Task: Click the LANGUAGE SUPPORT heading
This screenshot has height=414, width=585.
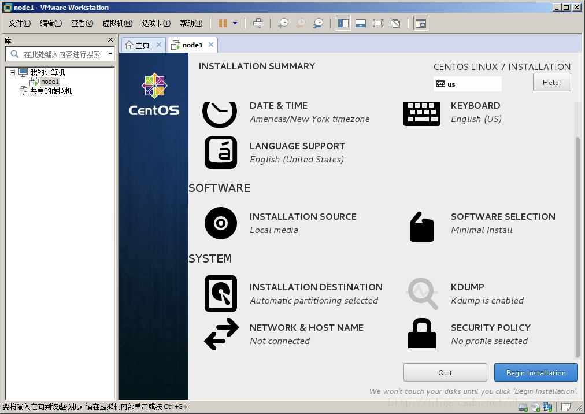Action: point(297,146)
